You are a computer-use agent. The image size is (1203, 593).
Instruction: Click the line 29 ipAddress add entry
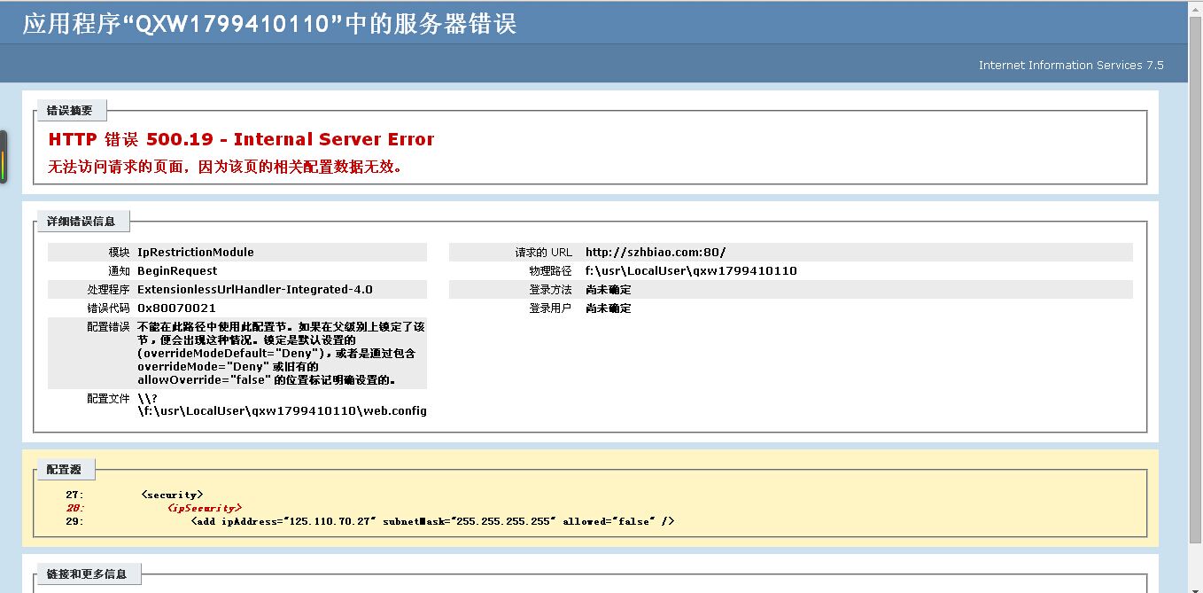click(x=432, y=521)
